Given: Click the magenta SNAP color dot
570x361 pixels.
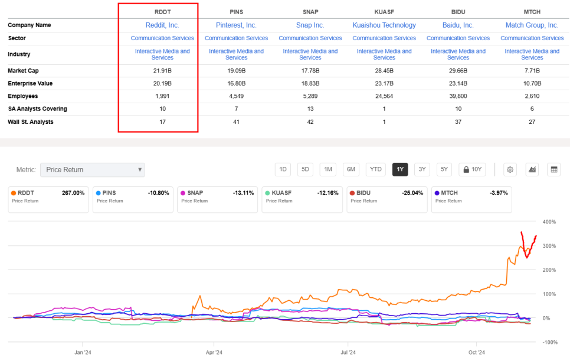Looking at the screenshot, I should tap(183, 193).
